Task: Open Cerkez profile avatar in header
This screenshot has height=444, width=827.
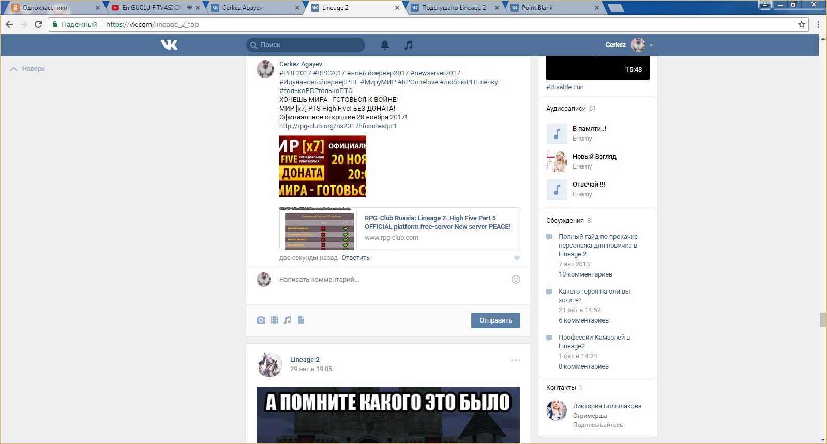Action: [638, 45]
